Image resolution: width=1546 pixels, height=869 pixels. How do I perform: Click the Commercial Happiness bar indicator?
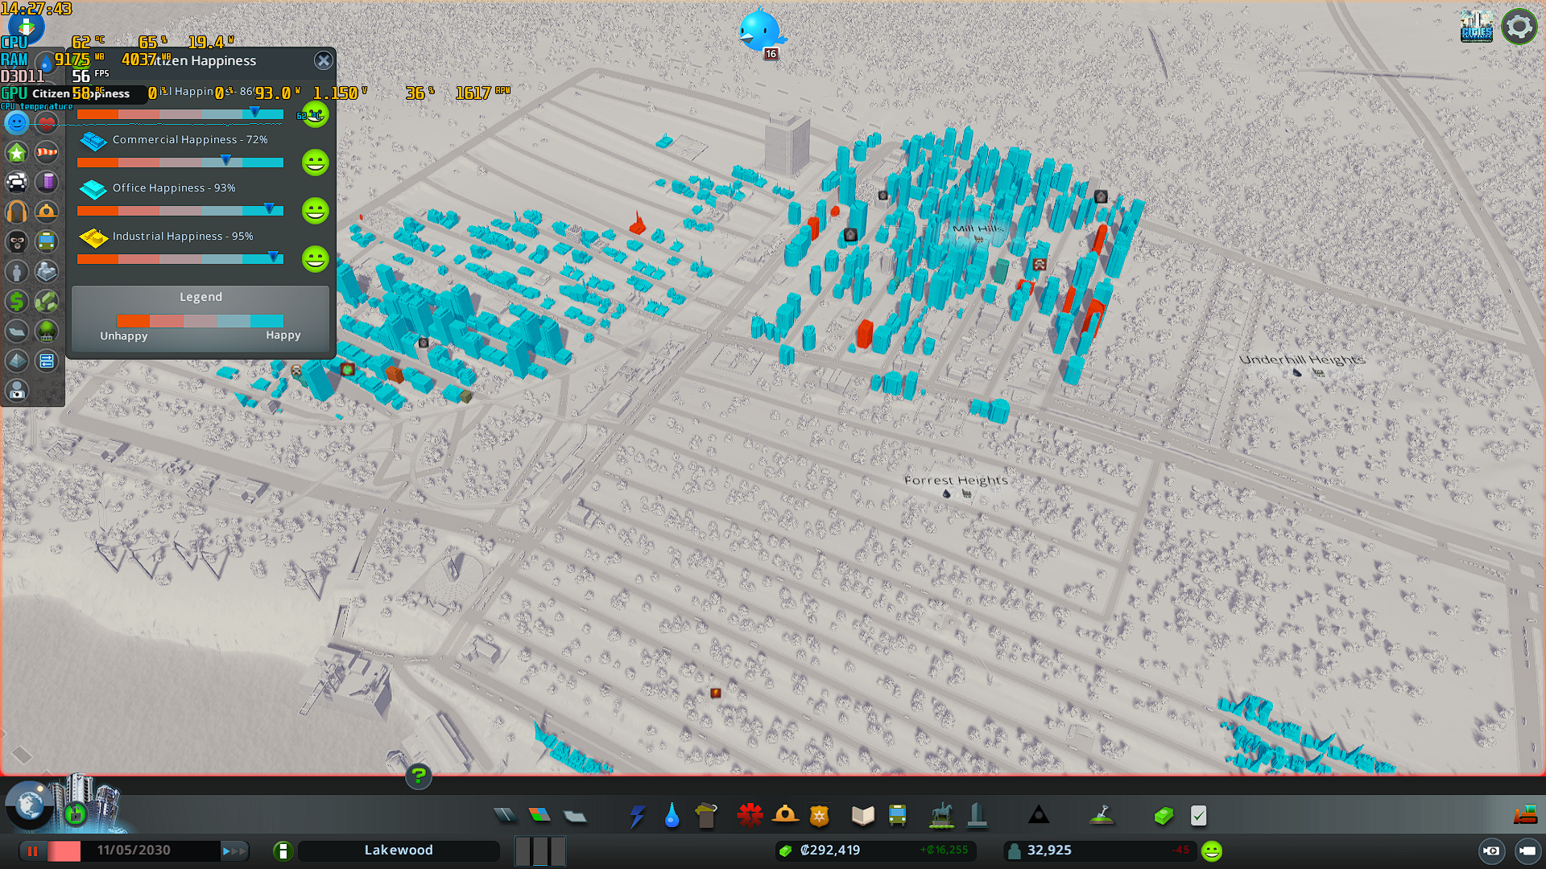(226, 161)
